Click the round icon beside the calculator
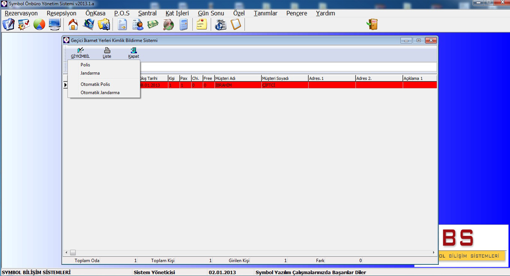The image size is (510, 276). point(168,24)
